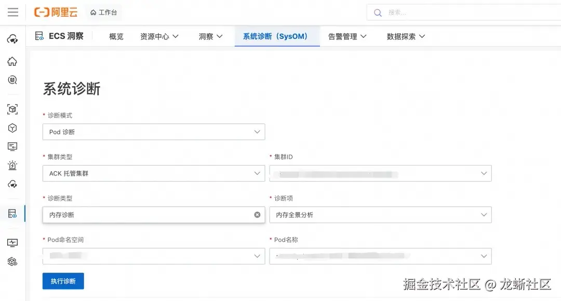Viewport: 561px width, 301px height.
Task: Click the ECS 洞察 title text
Action: click(66, 36)
